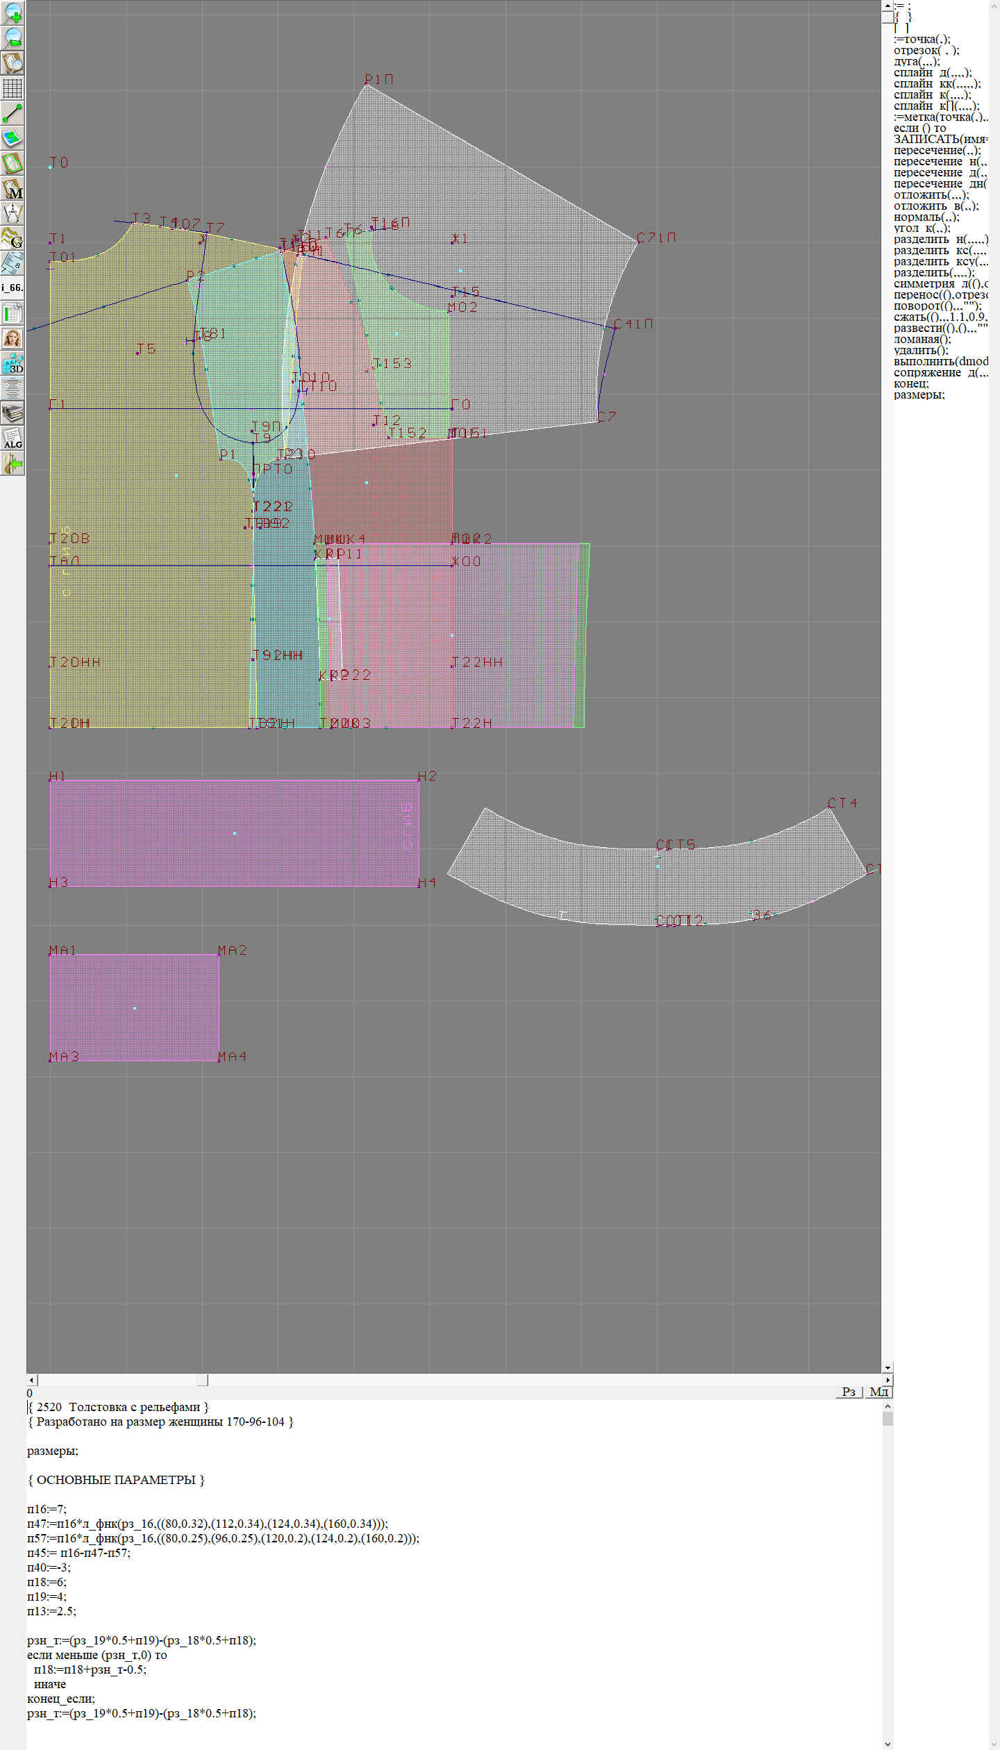
Task: Click the zoom out magnifier icon
Action: tap(12, 37)
